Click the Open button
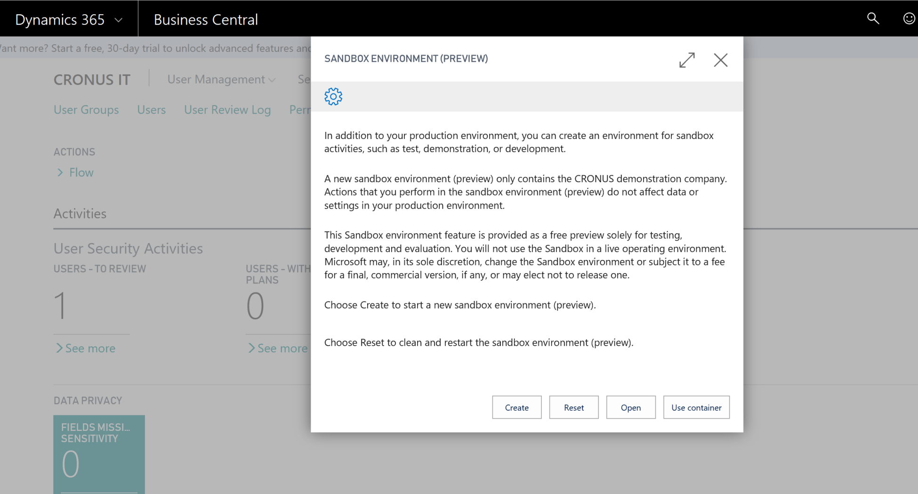918x494 pixels. pos(631,407)
